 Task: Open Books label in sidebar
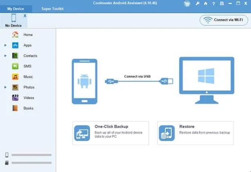(29, 109)
